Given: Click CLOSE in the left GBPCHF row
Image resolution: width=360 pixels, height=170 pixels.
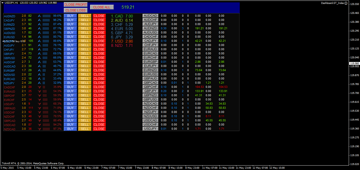Looking at the screenshot, I should pos(99,95).
